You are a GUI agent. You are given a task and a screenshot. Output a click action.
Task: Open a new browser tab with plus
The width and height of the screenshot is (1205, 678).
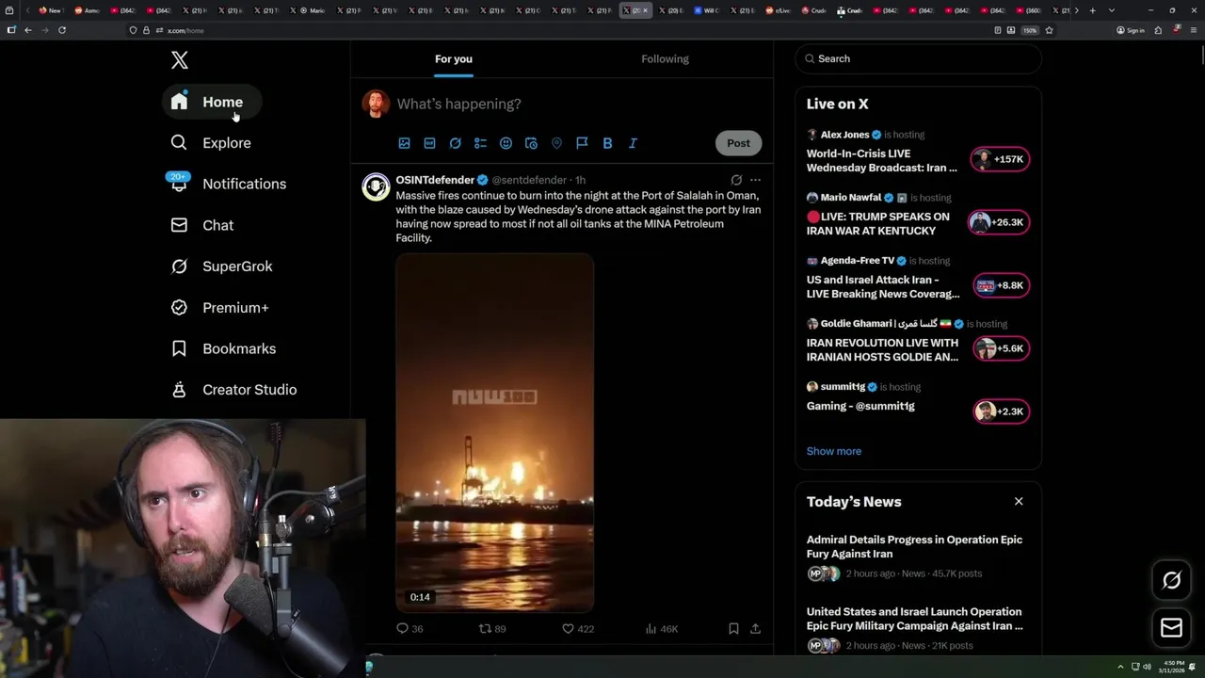pos(1092,10)
